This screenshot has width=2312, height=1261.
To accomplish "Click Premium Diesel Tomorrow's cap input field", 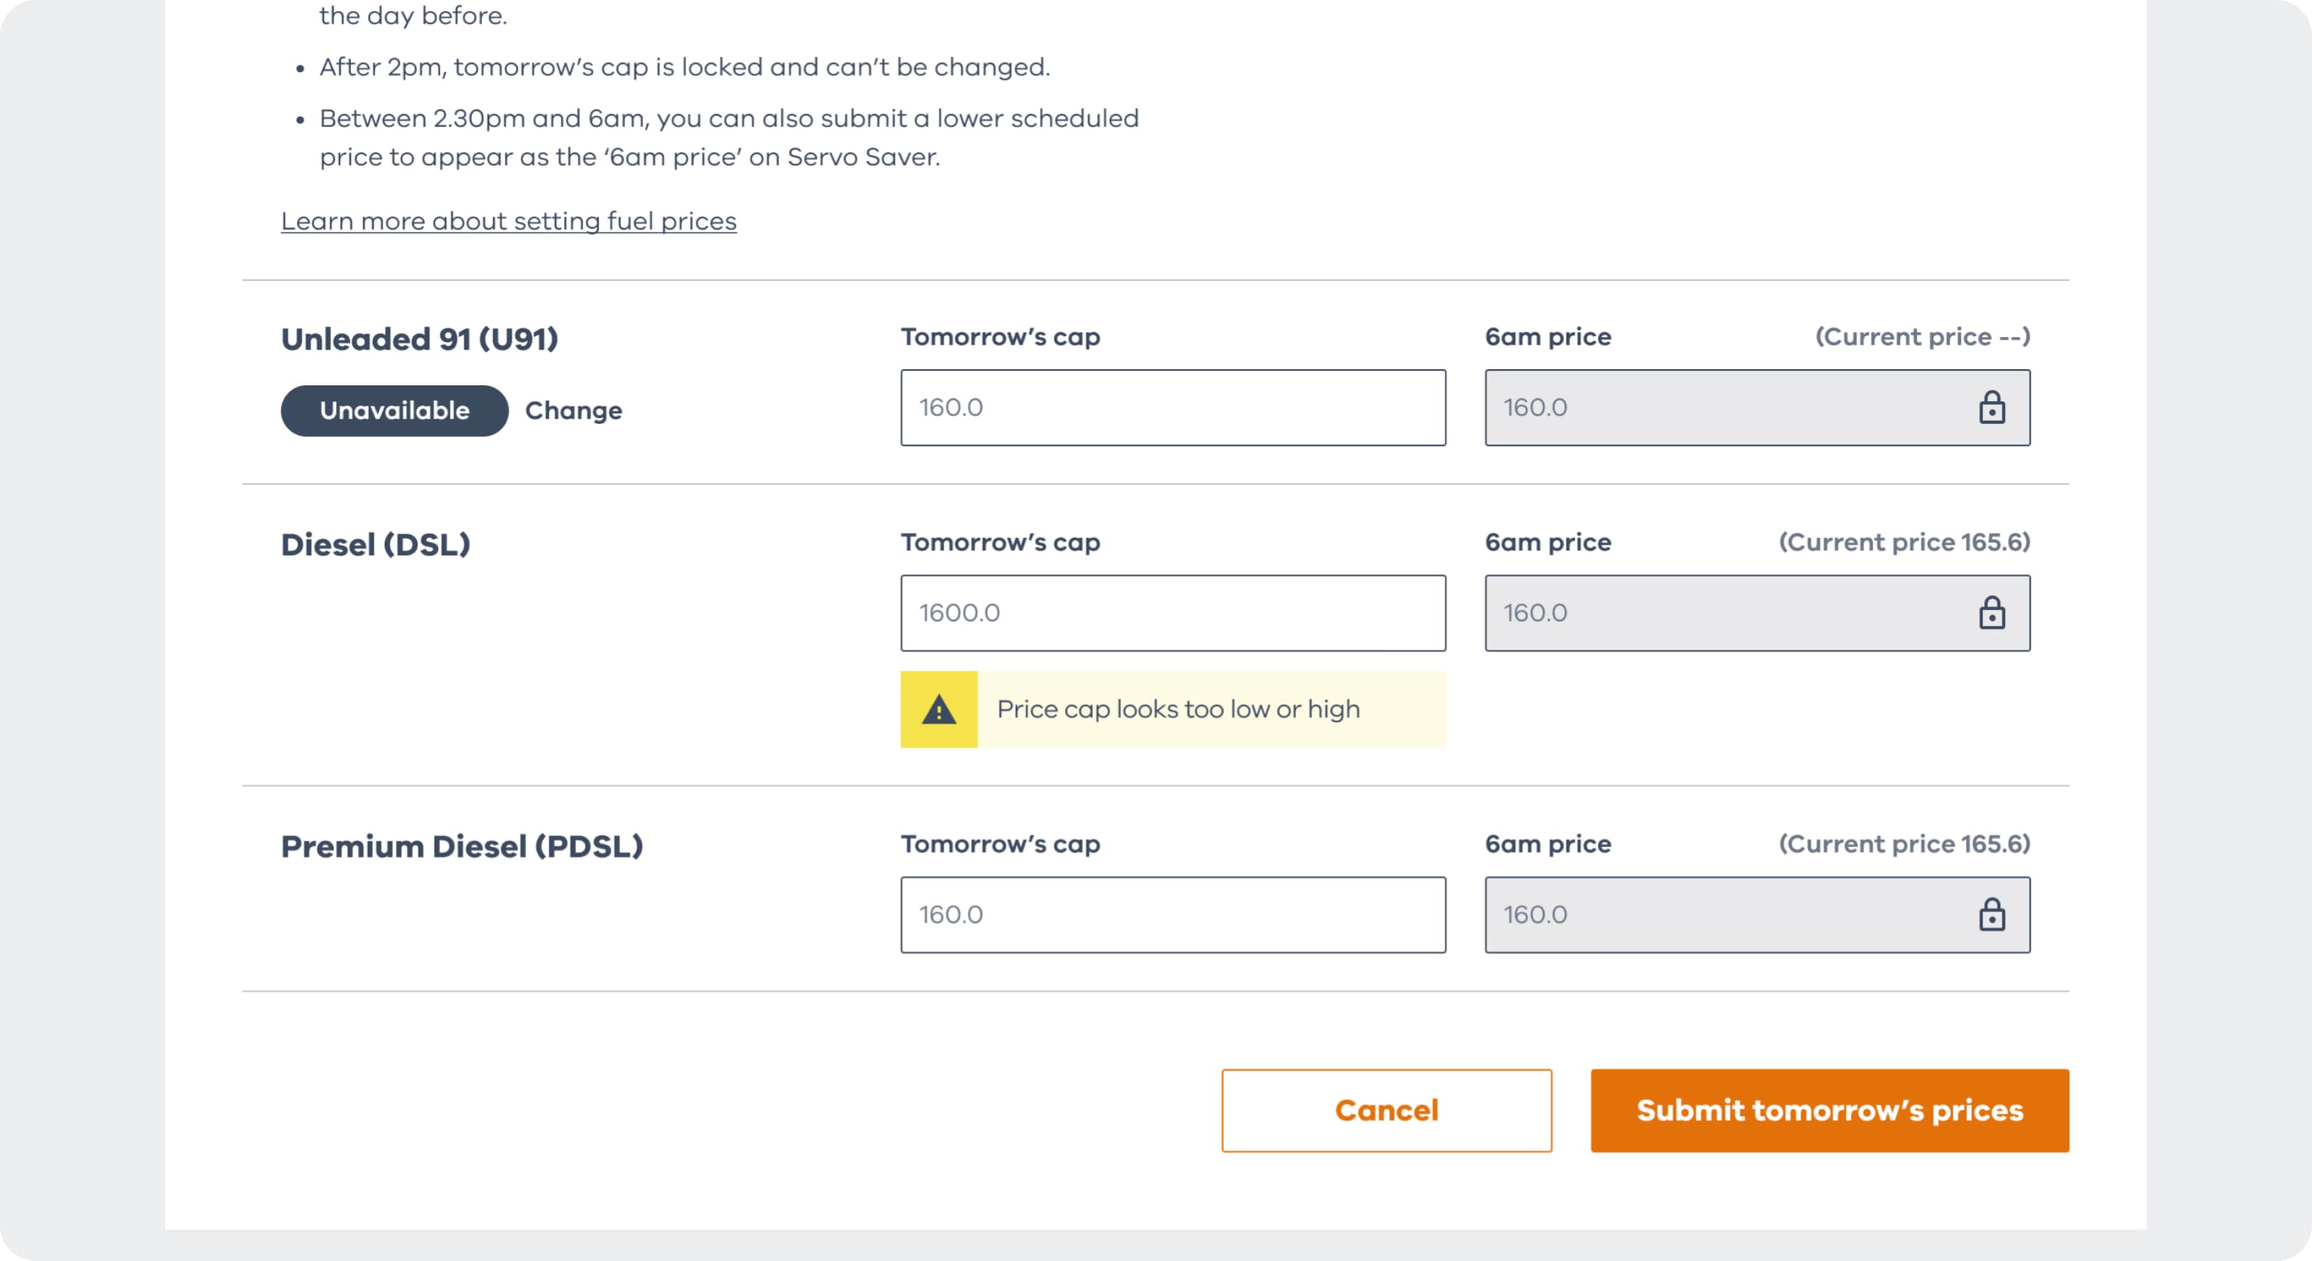I will point(1172,914).
